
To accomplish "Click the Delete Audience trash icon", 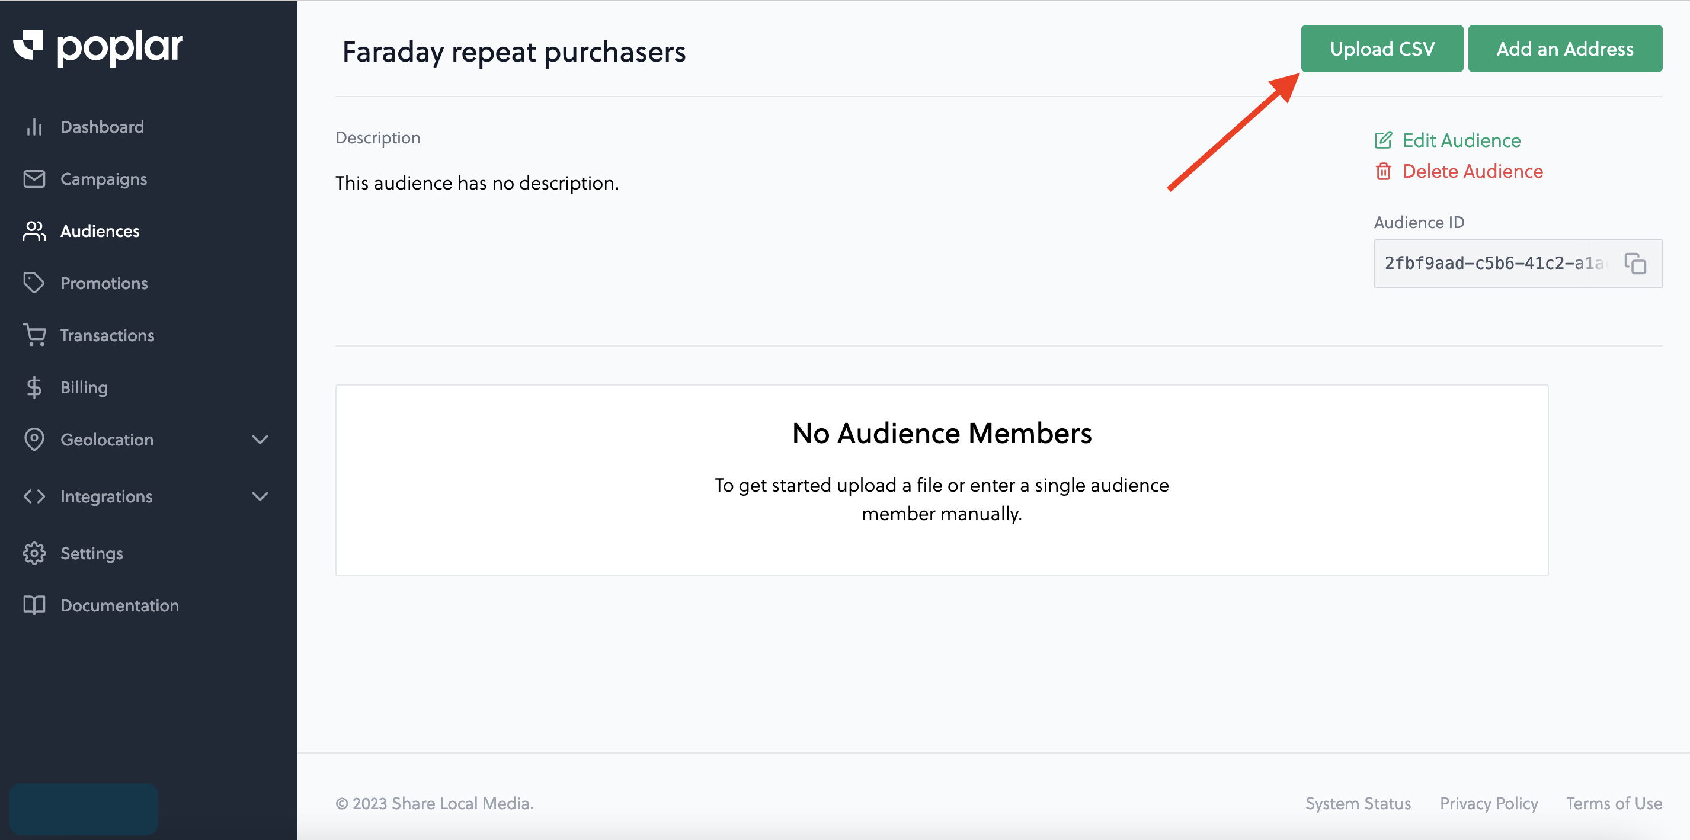I will point(1383,171).
